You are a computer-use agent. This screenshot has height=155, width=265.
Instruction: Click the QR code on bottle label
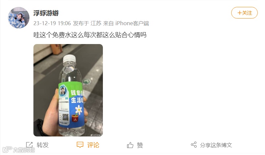pos(66,117)
